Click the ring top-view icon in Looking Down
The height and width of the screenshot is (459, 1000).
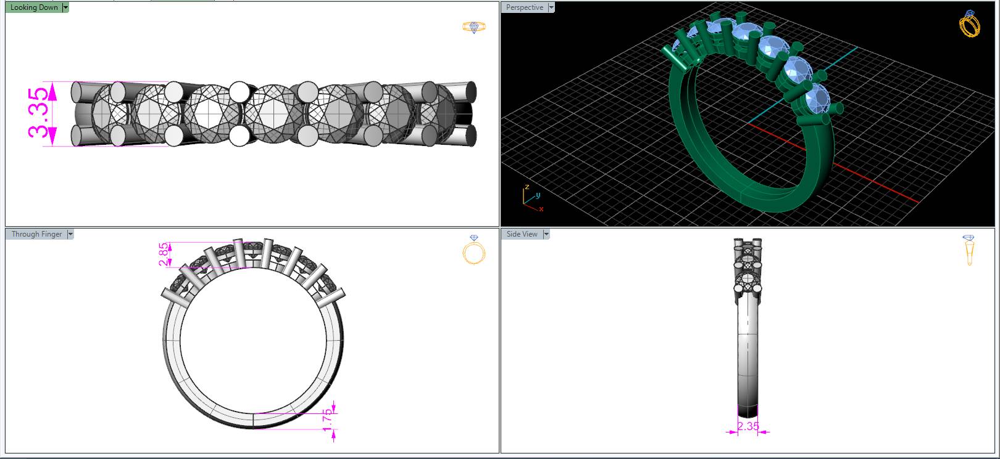474,26
